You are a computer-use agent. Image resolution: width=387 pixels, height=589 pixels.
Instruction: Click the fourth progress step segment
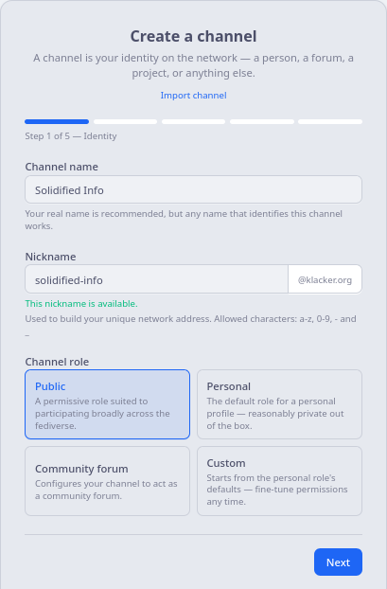coord(262,122)
